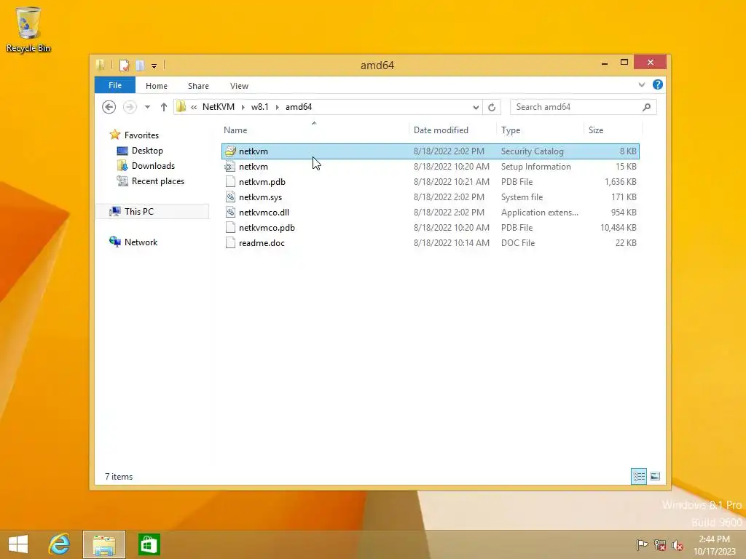Screen dimensions: 746x559
Task: Switch to the Home ribbon tab
Action: tap(157, 86)
